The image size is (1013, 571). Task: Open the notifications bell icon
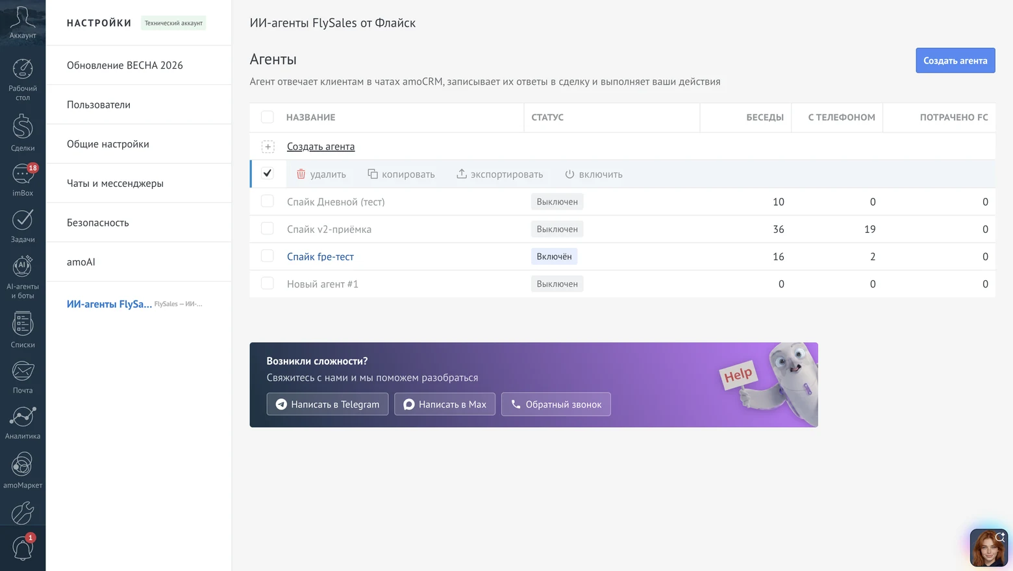(x=23, y=547)
